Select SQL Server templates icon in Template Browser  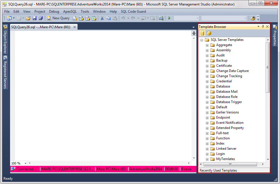tap(202, 33)
